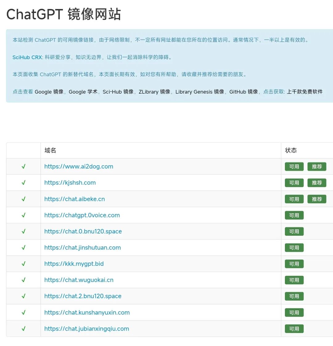333x346 pixels.
Task: Click the 可用 badge for chatgpt.0voice.com
Action: coord(294,215)
